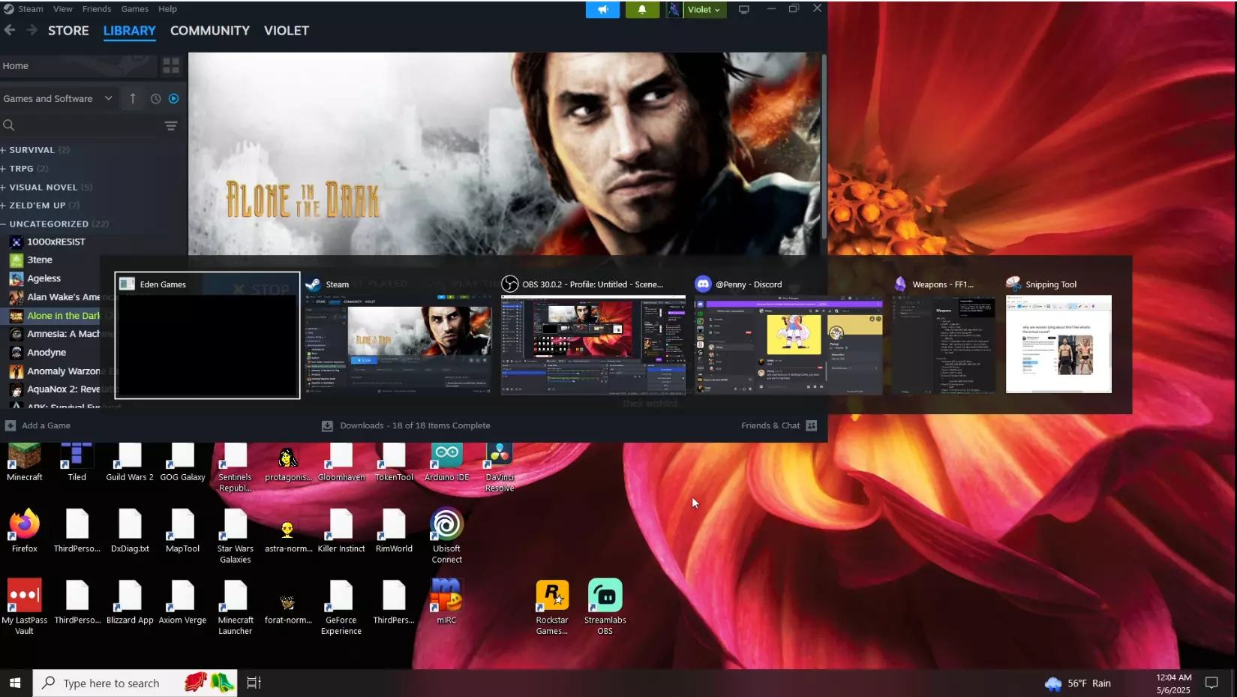Open the Friends menu
Image resolution: width=1237 pixels, height=697 pixels.
(97, 9)
